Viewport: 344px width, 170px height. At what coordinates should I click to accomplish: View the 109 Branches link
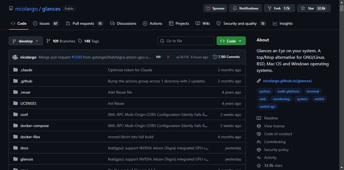coord(61,41)
